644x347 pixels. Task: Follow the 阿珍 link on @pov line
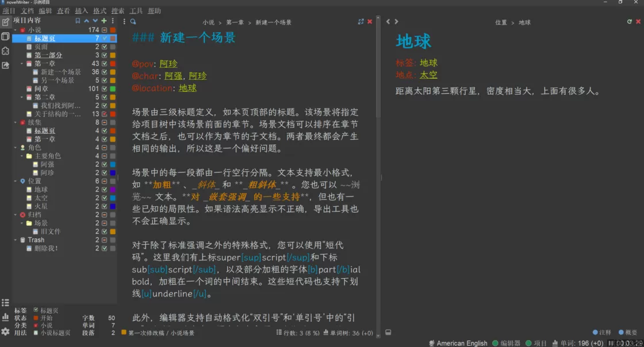point(168,64)
